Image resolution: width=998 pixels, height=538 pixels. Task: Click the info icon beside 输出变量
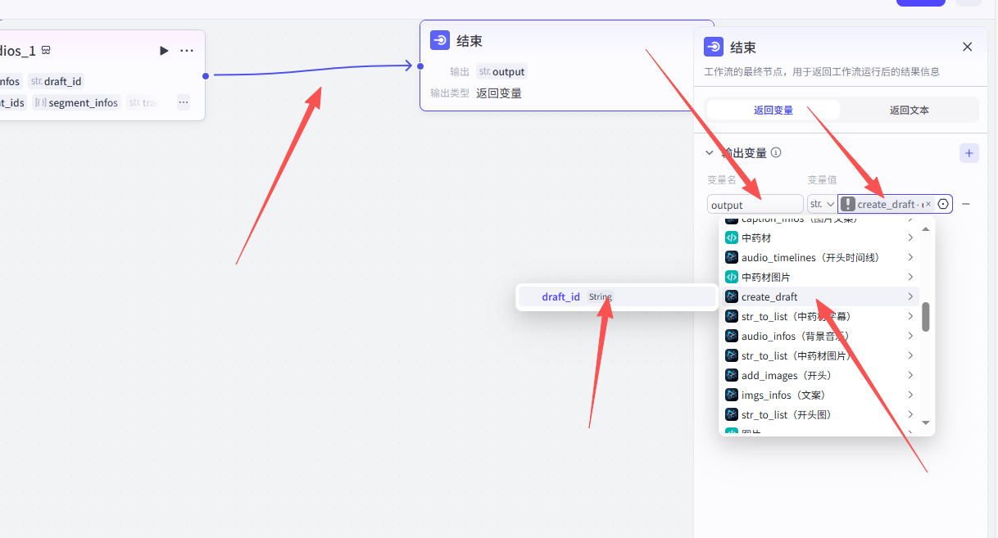pyautogui.click(x=776, y=153)
